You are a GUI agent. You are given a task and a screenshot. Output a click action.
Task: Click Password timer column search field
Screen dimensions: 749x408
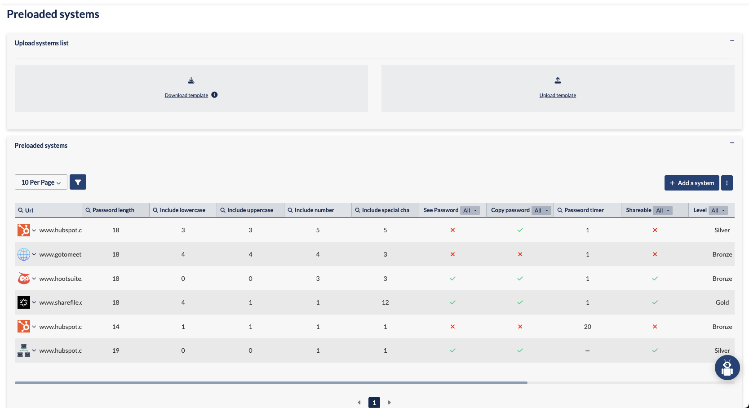click(x=587, y=210)
